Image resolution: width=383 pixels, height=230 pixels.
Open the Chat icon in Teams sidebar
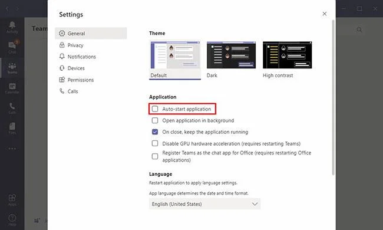click(12, 47)
